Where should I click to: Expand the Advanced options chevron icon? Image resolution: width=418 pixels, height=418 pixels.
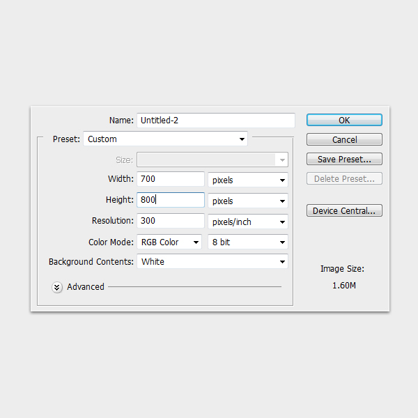click(57, 287)
